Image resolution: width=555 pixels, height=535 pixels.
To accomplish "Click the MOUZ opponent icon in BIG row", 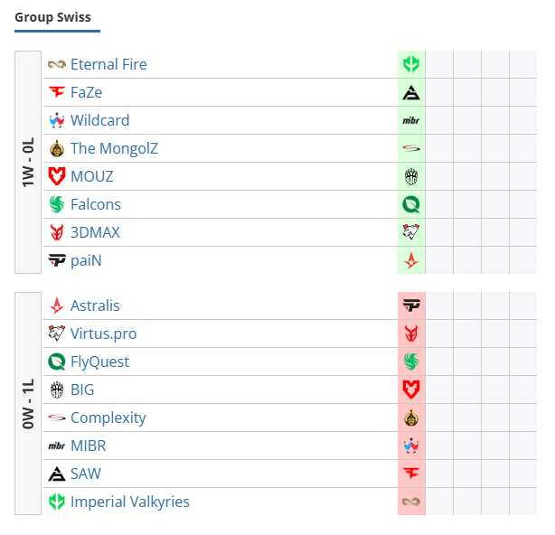I will [411, 390].
